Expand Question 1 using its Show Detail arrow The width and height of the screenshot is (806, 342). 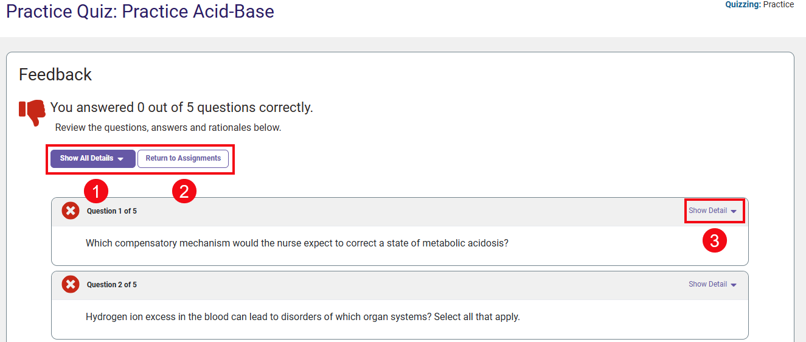(734, 211)
